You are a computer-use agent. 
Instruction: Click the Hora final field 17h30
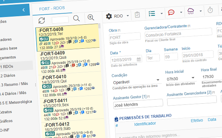212,76
